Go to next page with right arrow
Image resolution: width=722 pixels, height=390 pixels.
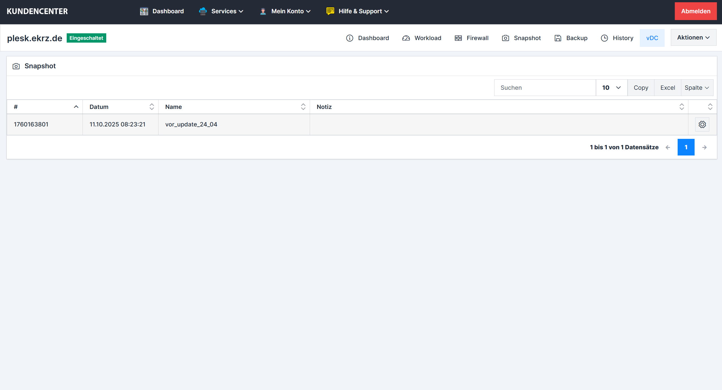click(x=704, y=147)
